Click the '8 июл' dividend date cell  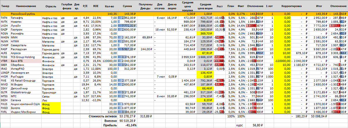159,97
